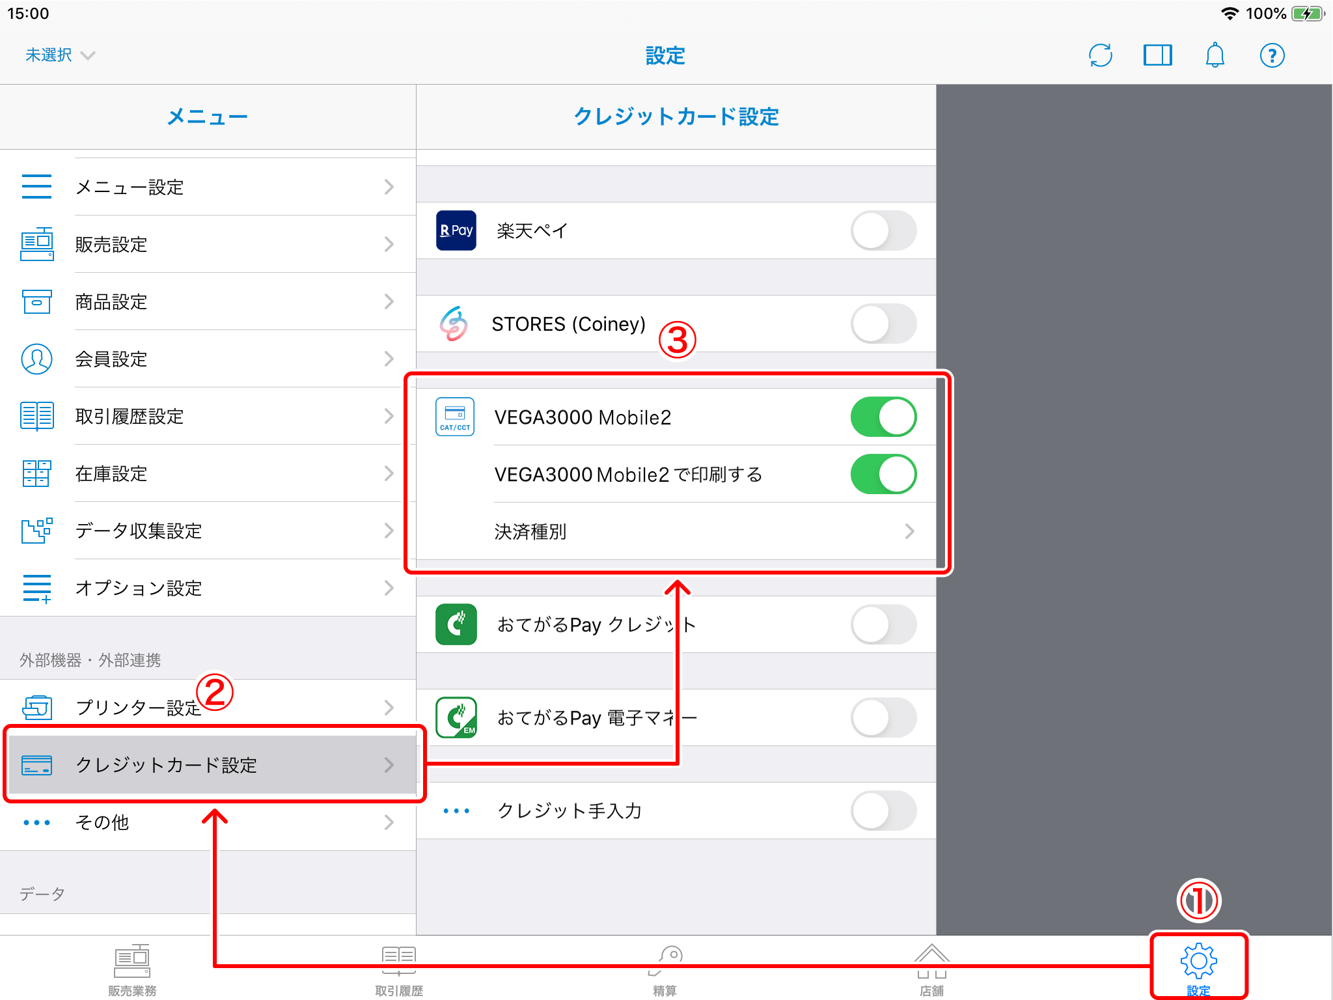Click the Rakuten Pay logo icon
1333x1000 pixels.
456,230
